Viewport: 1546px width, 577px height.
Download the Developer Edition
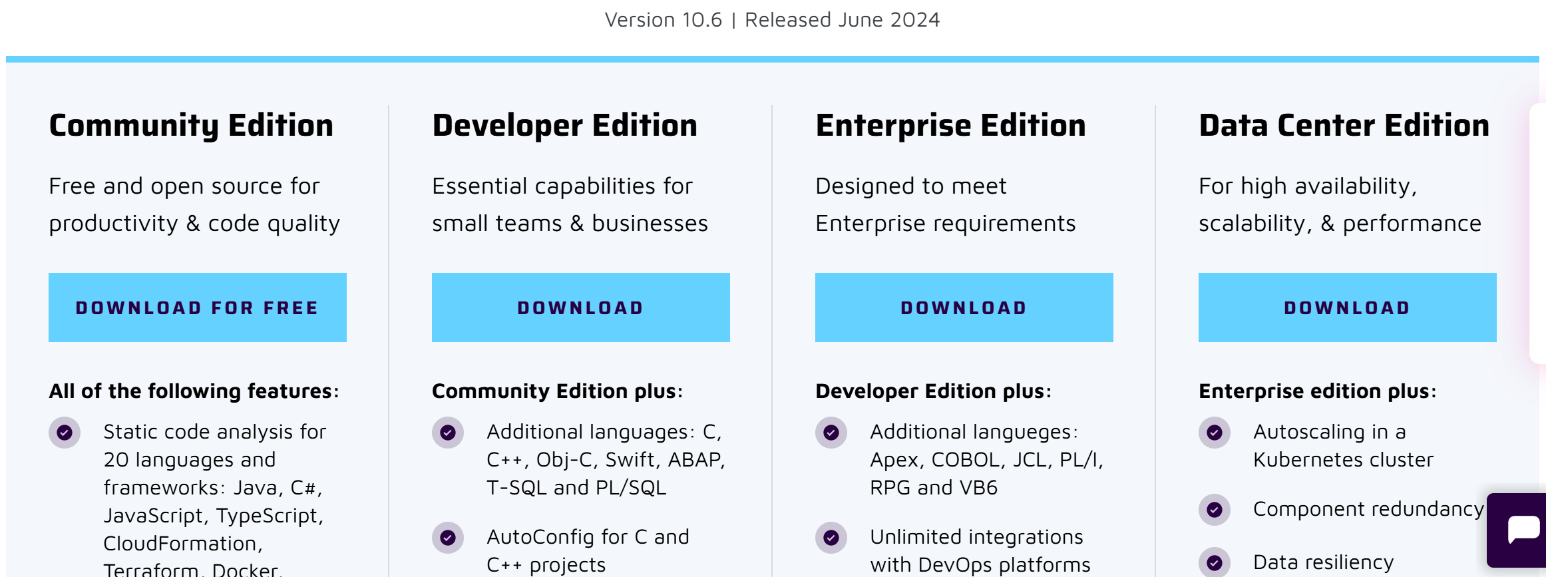pyautogui.click(x=580, y=307)
